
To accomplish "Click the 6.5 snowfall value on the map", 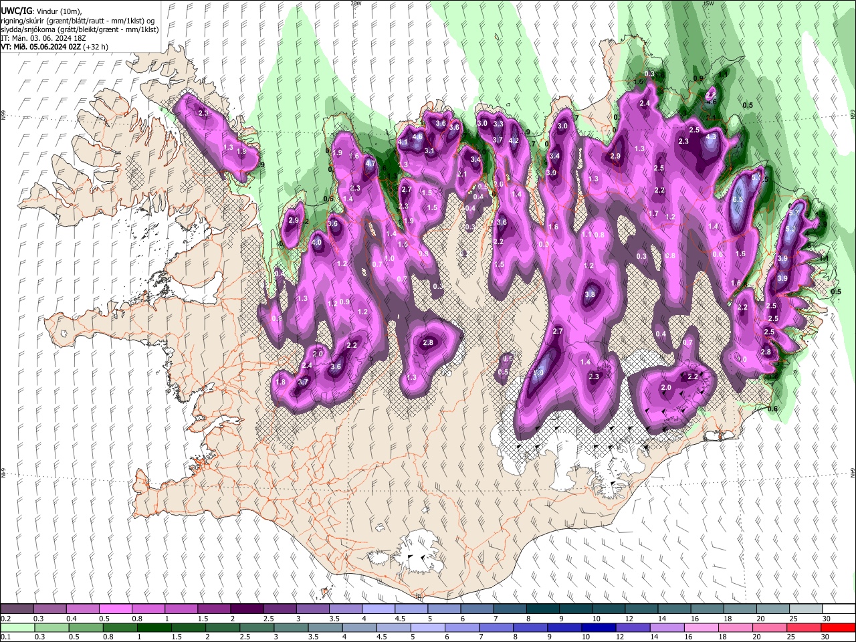I will point(738,199).
